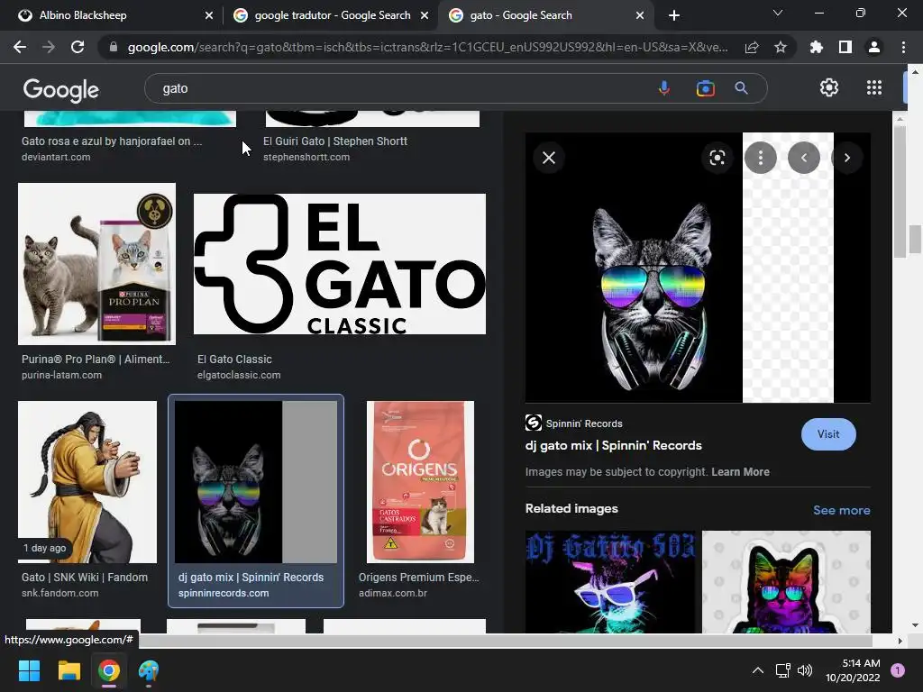Open the network status icon in tray

pos(783,670)
